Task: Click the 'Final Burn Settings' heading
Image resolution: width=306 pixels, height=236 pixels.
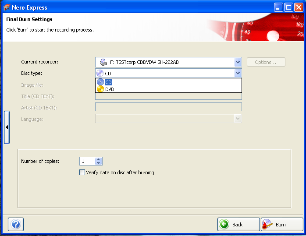Action: click(29, 19)
